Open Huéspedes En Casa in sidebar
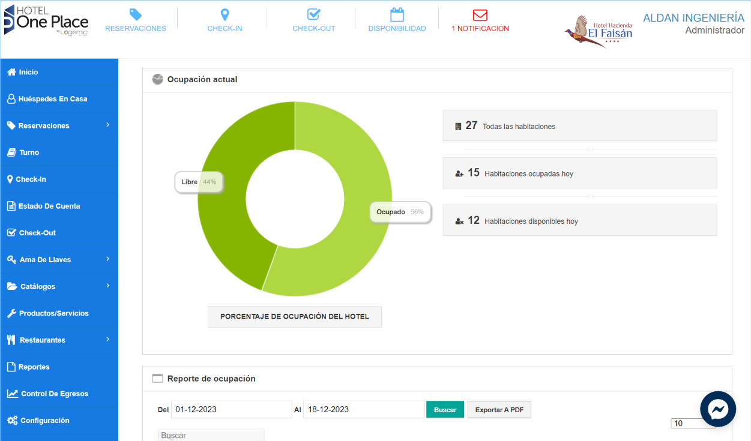751x441 pixels. click(53, 99)
